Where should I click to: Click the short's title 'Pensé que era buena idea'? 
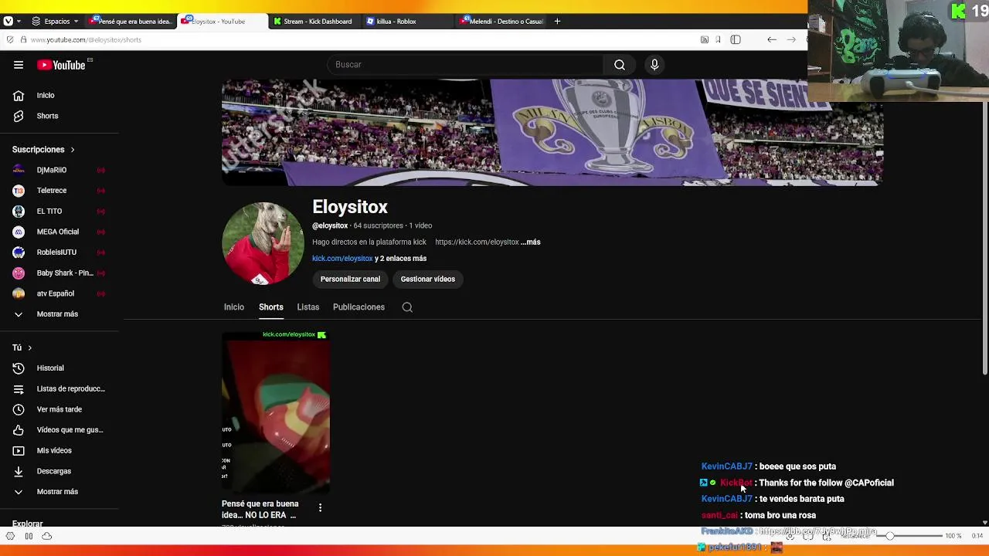[x=260, y=510]
